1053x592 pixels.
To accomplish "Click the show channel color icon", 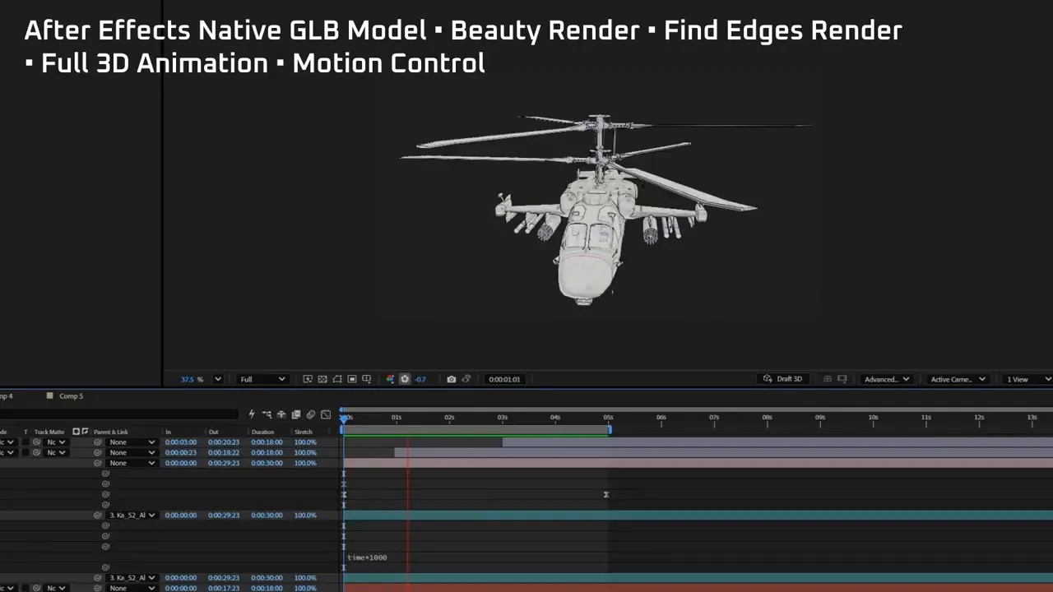I will click(x=390, y=379).
